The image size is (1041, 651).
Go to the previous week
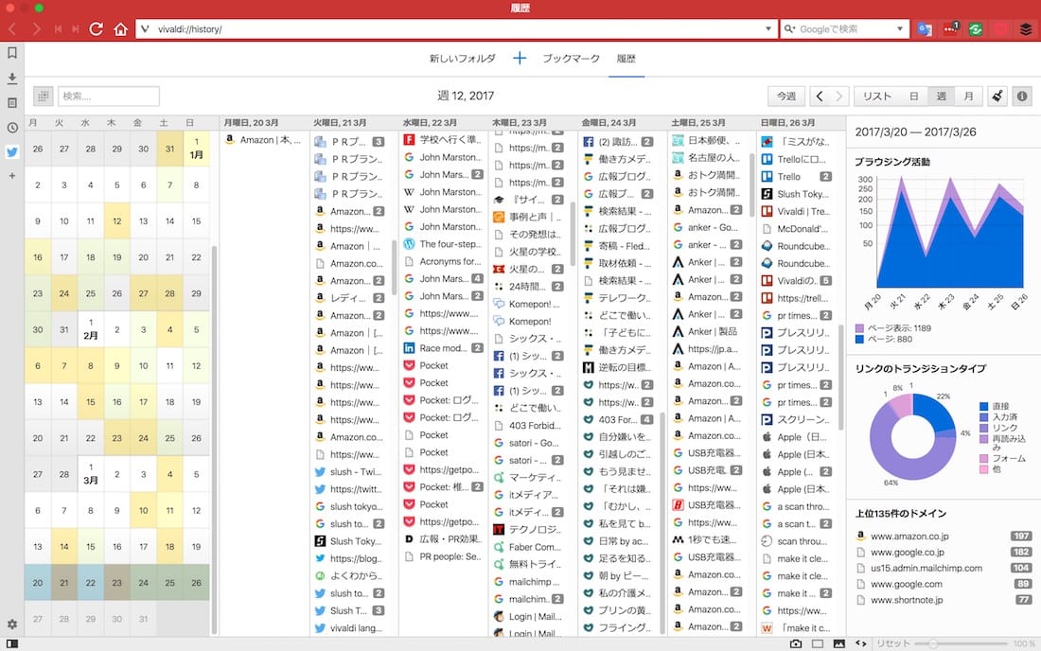[x=820, y=97]
